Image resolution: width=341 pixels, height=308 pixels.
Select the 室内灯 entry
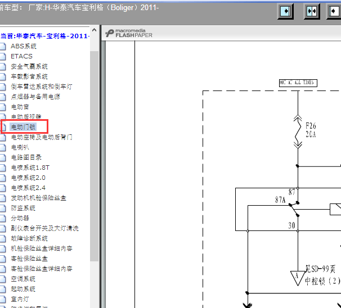(x=20, y=299)
